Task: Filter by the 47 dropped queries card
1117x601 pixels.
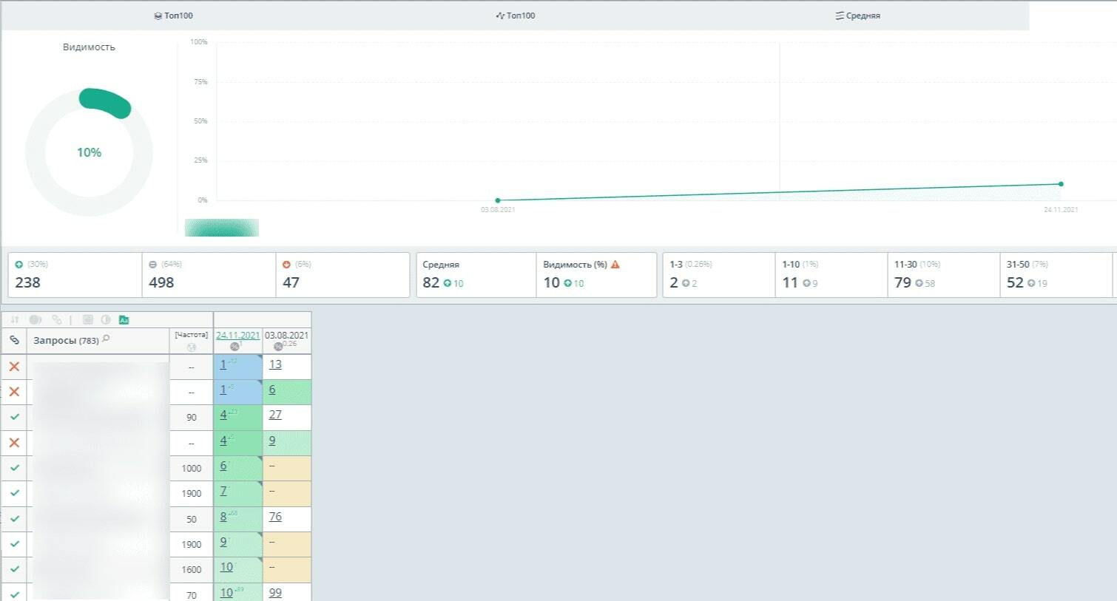Action: 342,275
